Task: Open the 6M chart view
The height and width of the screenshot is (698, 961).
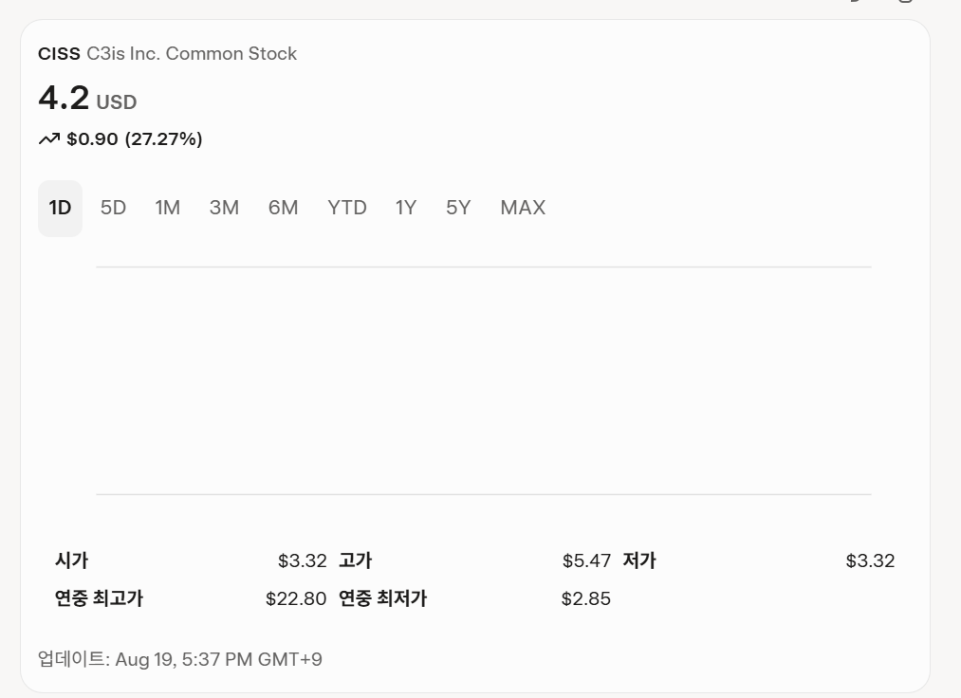Action: 283,208
